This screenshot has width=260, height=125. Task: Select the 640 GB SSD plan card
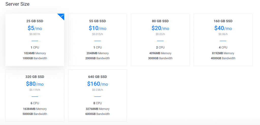[97, 96]
